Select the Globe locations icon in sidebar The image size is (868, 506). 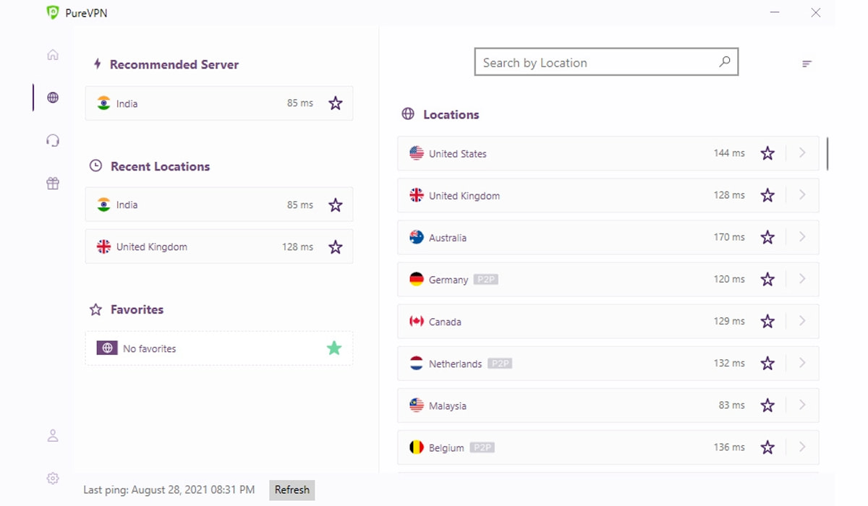[x=52, y=98]
